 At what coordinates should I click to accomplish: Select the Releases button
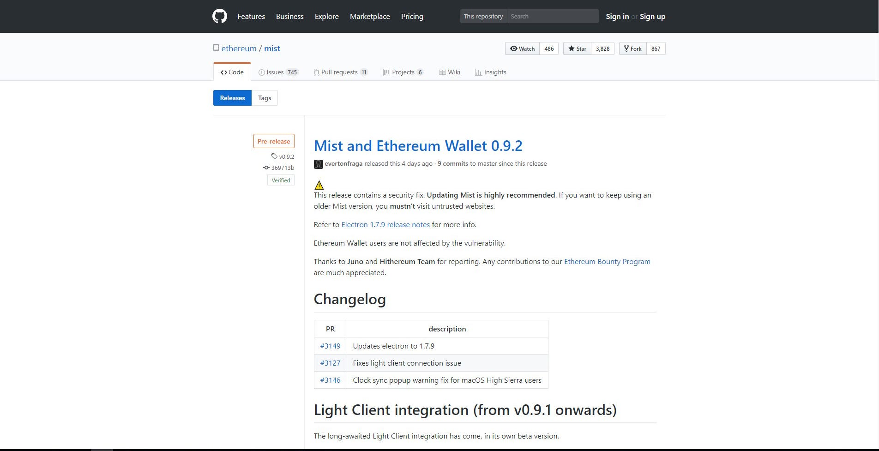coord(232,98)
